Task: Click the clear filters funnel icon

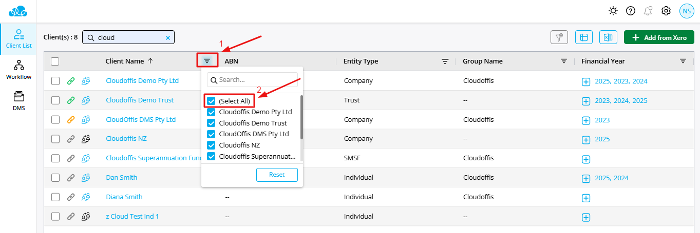Action: coord(559,37)
